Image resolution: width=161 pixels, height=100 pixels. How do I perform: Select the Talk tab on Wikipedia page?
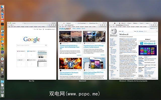(123, 31)
